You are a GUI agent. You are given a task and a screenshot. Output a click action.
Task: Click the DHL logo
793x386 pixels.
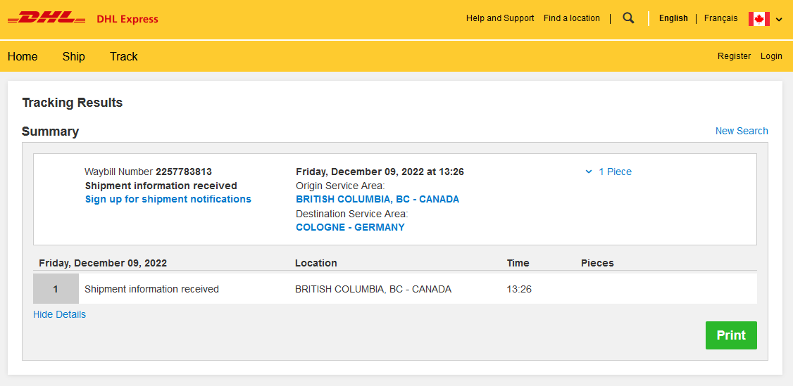pyautogui.click(x=46, y=18)
